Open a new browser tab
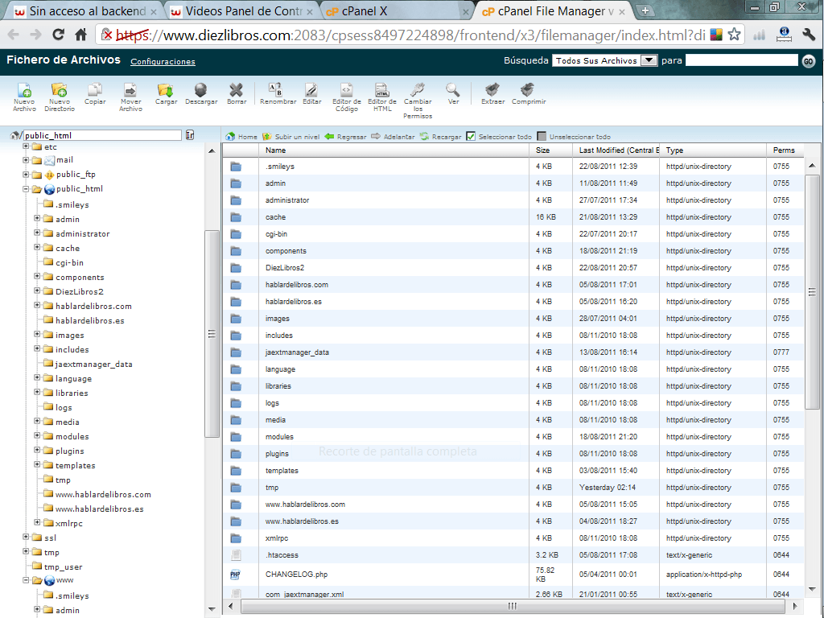The width and height of the screenshot is (824, 618). [645, 10]
